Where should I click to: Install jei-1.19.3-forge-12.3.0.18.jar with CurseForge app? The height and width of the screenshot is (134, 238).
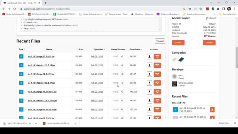coord(157,57)
